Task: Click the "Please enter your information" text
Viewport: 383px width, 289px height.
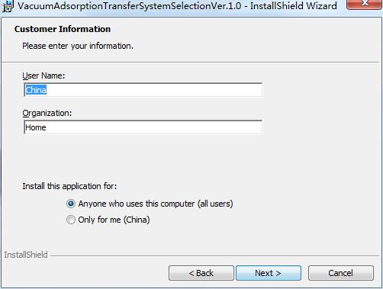Action: [78, 46]
